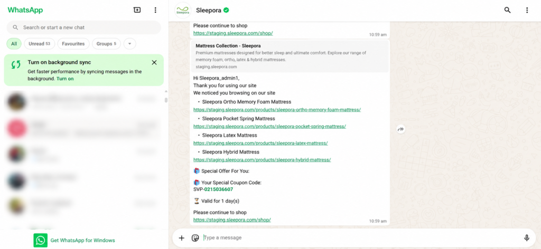Click the Sleepora chat title

coord(208,11)
